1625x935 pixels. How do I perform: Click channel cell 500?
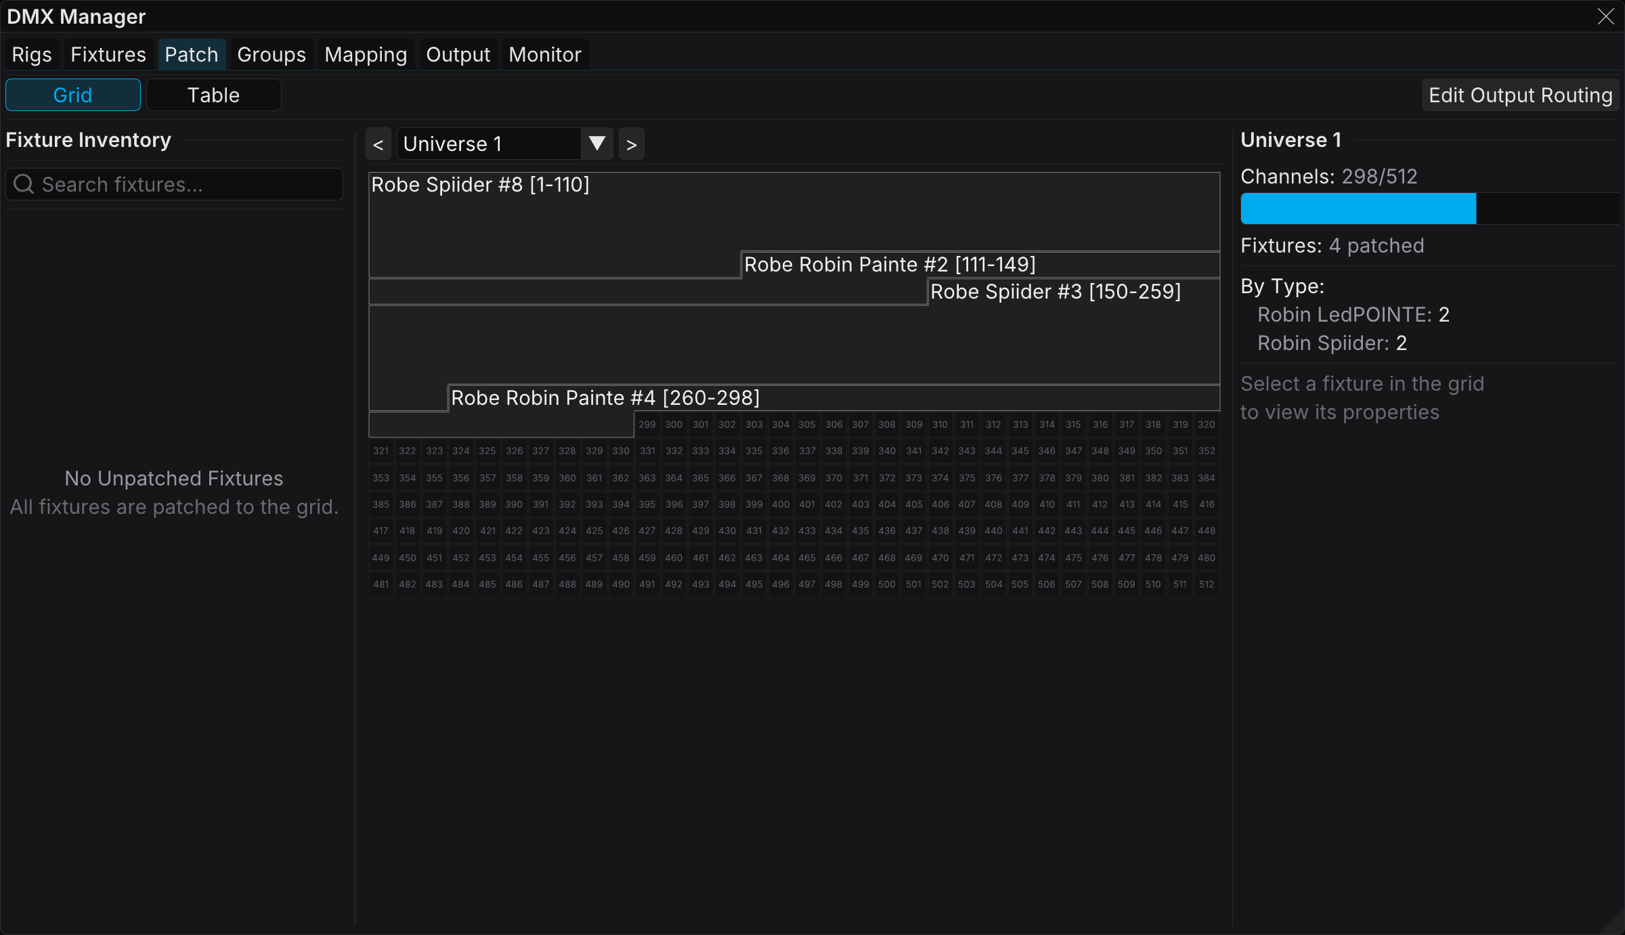(887, 584)
